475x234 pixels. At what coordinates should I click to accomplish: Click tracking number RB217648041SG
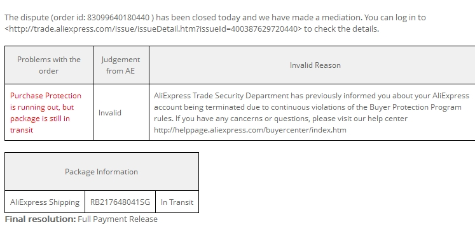[x=120, y=202]
